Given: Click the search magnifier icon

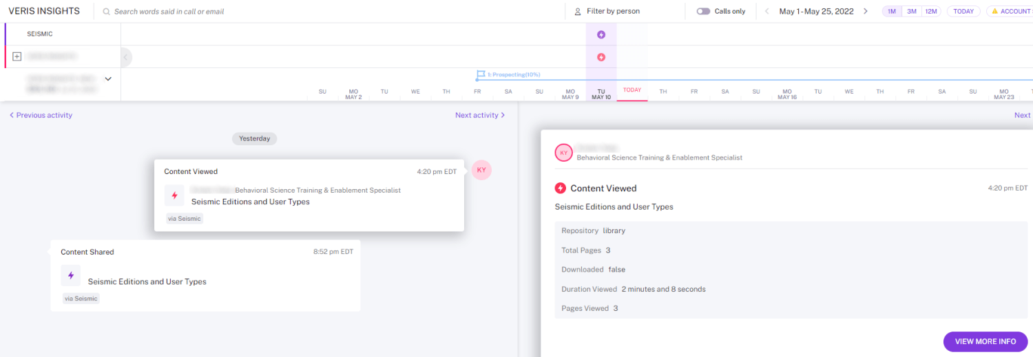Looking at the screenshot, I should [106, 12].
